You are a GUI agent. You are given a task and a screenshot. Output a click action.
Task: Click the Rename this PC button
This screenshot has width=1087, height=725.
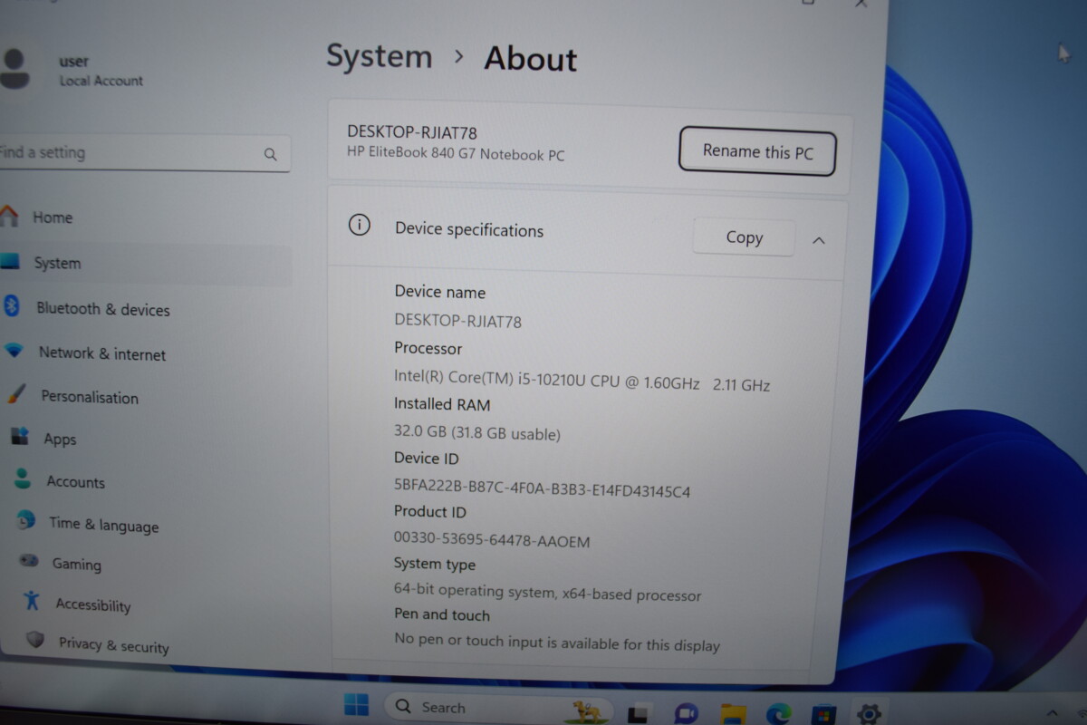757,151
